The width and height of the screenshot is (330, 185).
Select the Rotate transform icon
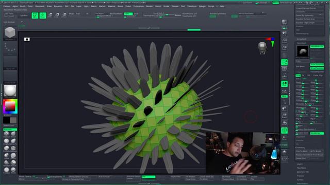click(64, 15)
